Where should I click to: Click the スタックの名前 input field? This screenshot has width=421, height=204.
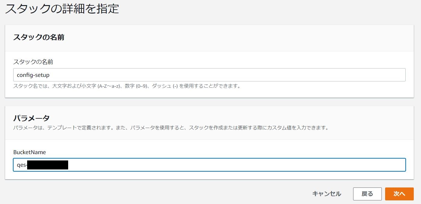click(209, 75)
